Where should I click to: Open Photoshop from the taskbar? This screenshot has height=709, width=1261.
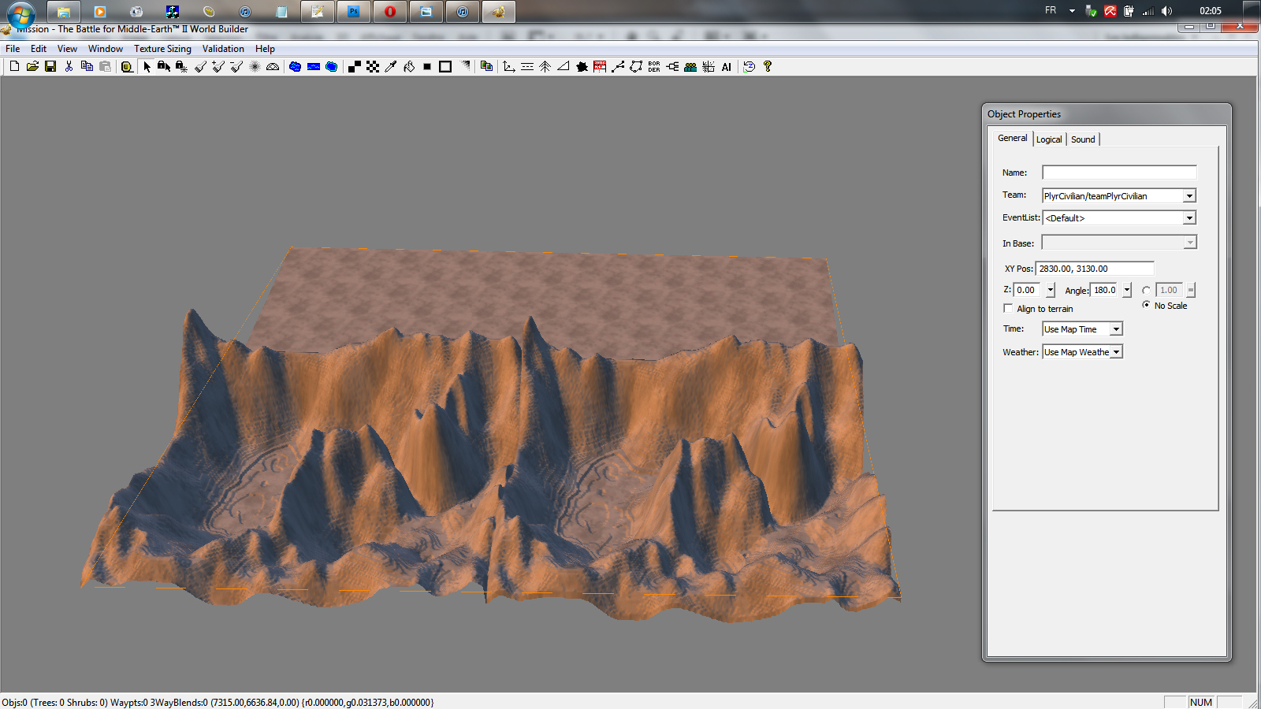click(x=354, y=11)
